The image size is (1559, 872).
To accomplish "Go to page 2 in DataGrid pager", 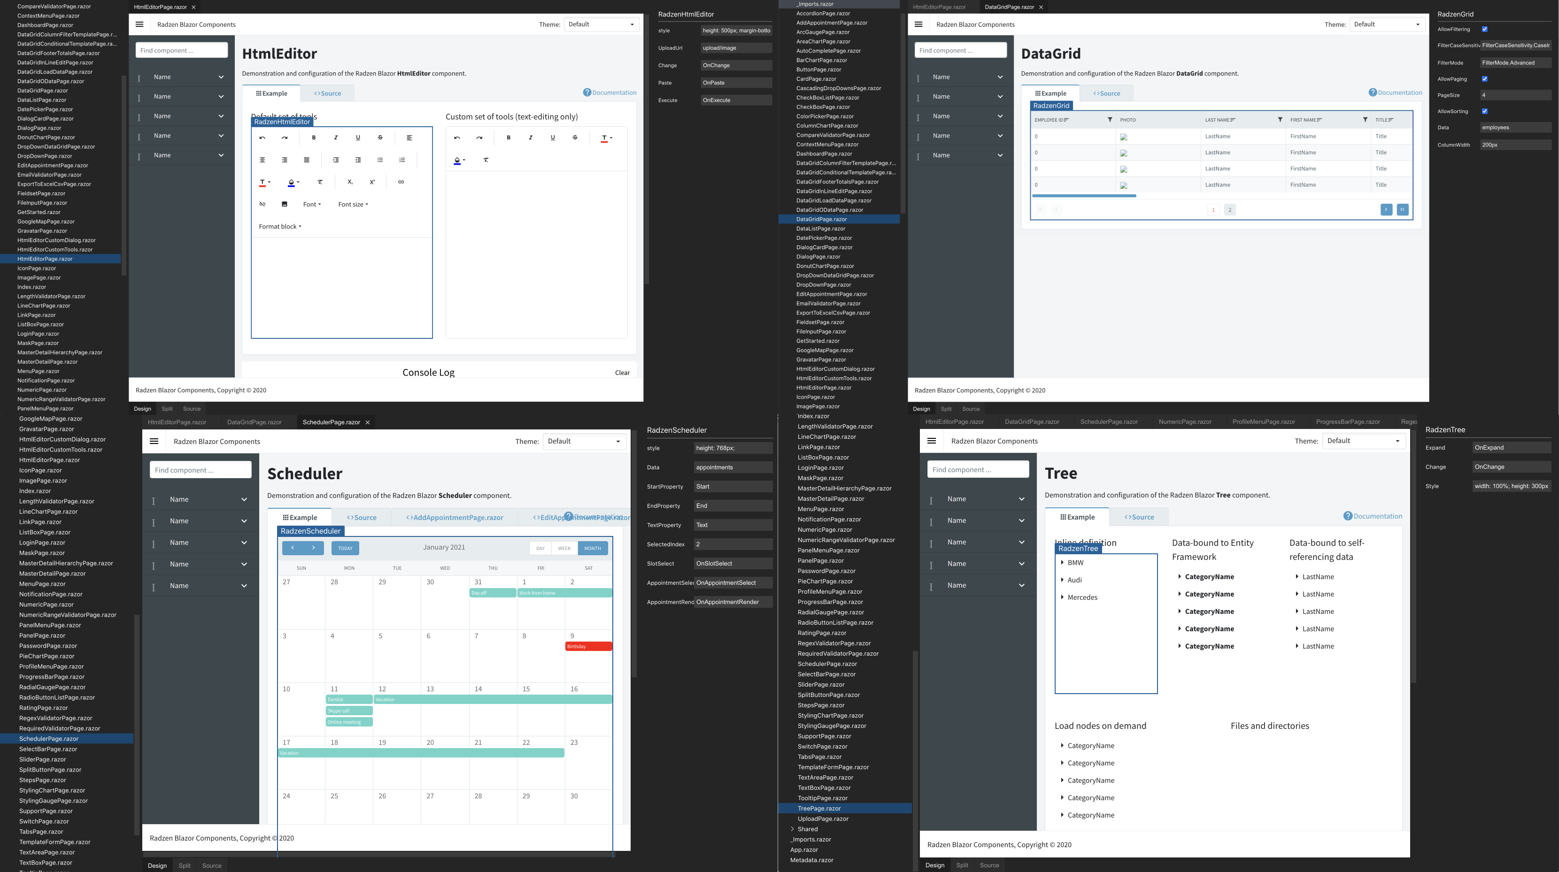I will tap(1229, 210).
